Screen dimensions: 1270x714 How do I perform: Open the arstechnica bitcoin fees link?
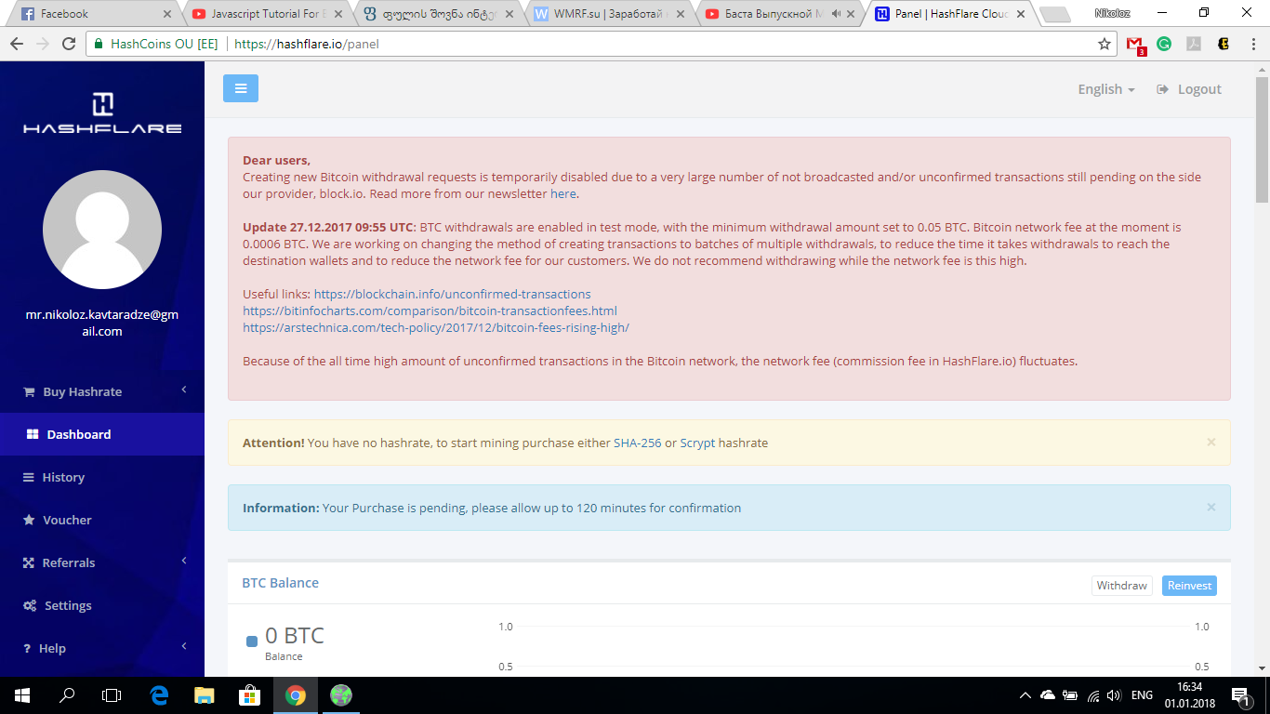point(436,327)
